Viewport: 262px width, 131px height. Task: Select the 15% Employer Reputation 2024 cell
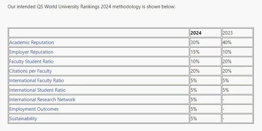205,52
